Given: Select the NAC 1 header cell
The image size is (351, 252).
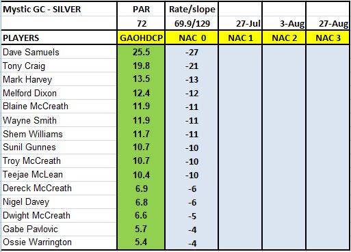Looking at the screenshot, I should tap(240, 38).
